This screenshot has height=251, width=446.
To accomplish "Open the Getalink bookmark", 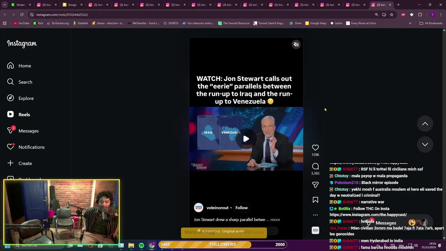I will (x=80, y=23).
